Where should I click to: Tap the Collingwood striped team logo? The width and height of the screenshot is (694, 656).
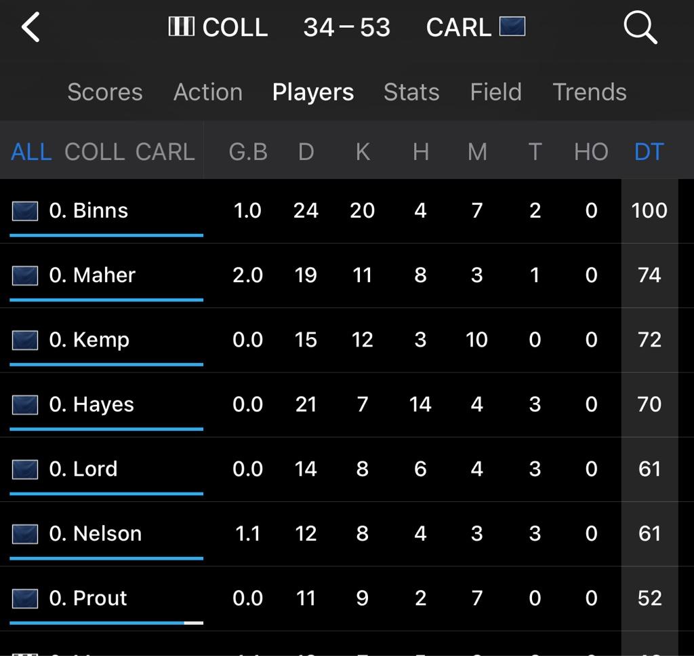point(181,27)
